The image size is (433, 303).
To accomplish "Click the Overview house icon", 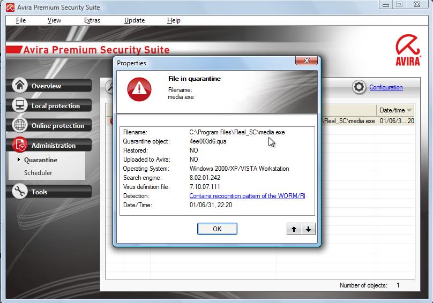I will [20, 86].
